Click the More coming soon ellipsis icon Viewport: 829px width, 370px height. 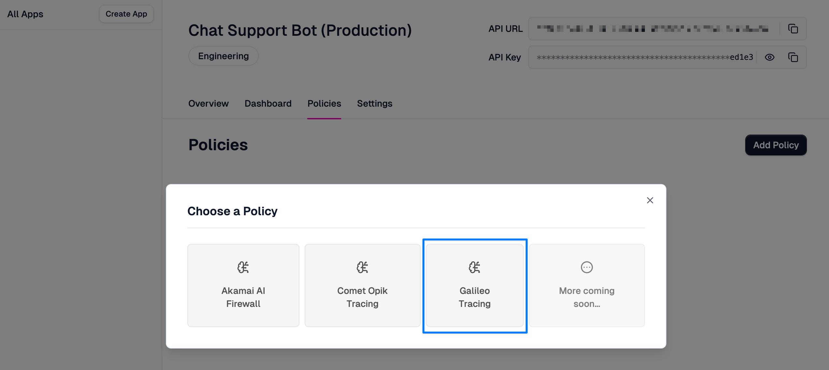click(586, 267)
